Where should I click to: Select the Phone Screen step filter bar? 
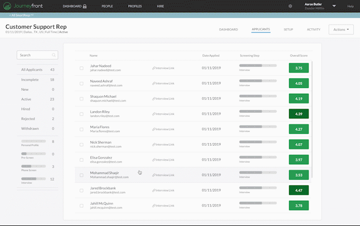click(x=33, y=166)
